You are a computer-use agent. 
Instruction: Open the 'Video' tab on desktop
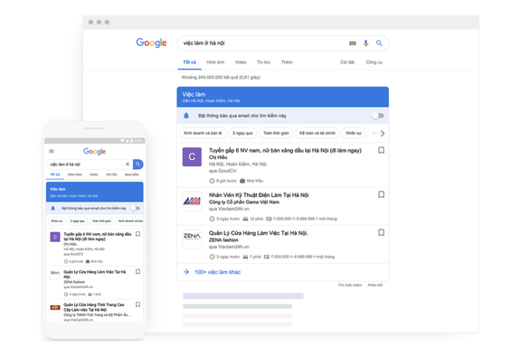pos(241,62)
